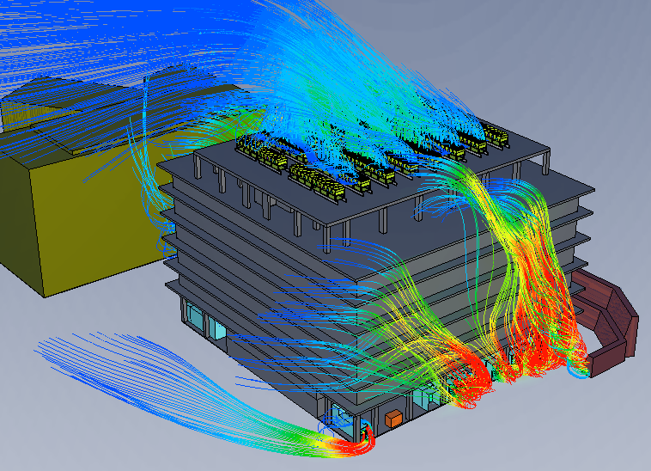Click the red streamline curl at bottom center
The height and width of the screenshot is (471, 651).
pos(354,444)
